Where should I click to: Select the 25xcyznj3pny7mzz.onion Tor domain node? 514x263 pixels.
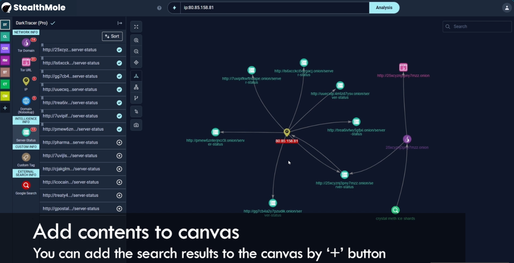(x=407, y=139)
